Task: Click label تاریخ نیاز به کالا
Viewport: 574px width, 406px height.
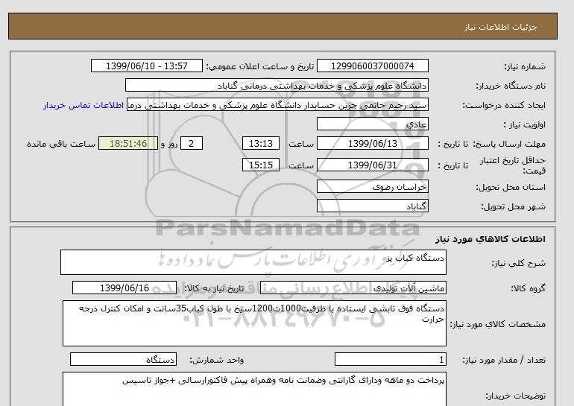Action: coord(214,288)
